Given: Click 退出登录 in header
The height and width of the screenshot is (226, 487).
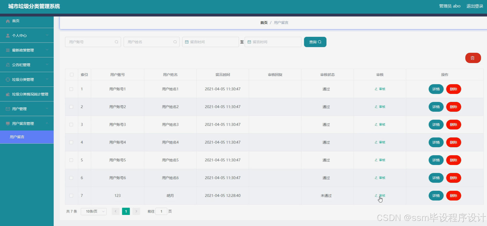Looking at the screenshot, I should 475,6.
